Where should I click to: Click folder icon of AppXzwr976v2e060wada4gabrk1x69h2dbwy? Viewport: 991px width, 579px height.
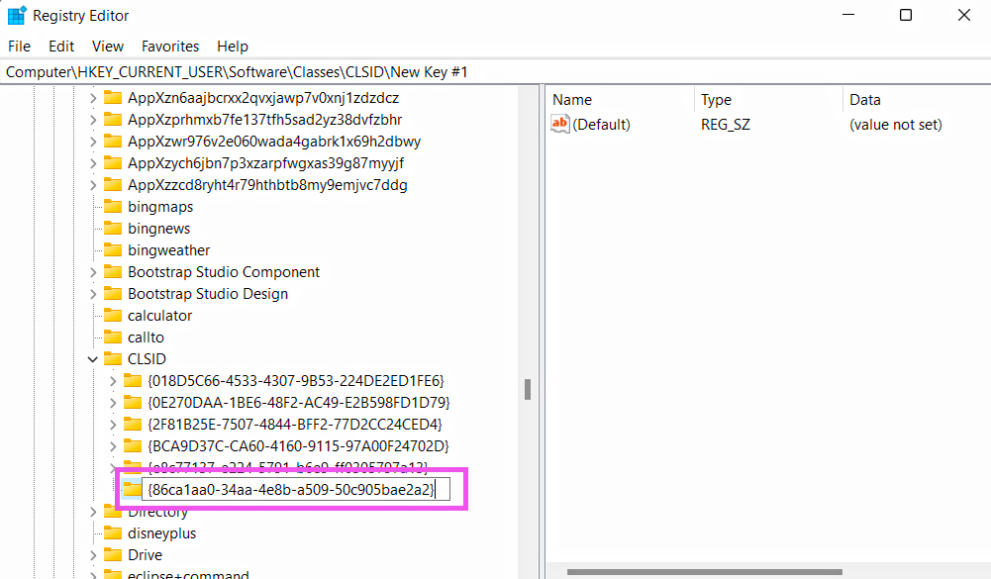click(x=113, y=141)
